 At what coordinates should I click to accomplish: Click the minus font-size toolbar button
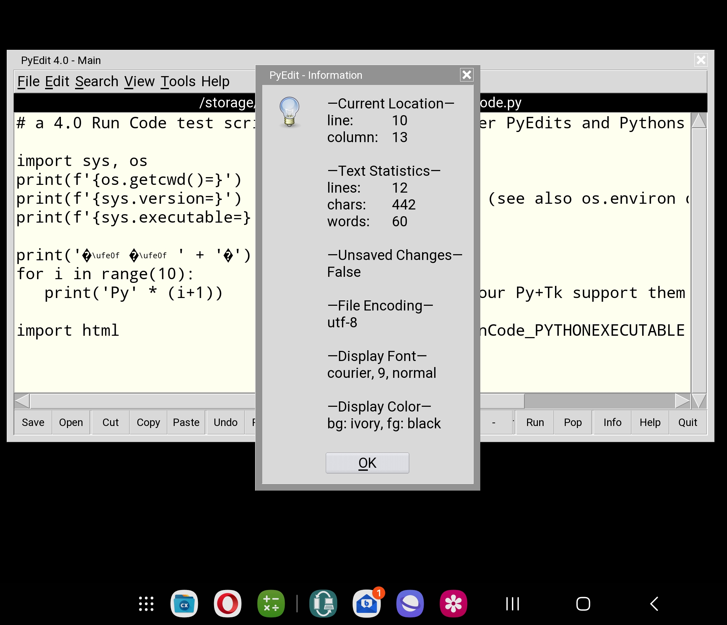click(x=494, y=422)
